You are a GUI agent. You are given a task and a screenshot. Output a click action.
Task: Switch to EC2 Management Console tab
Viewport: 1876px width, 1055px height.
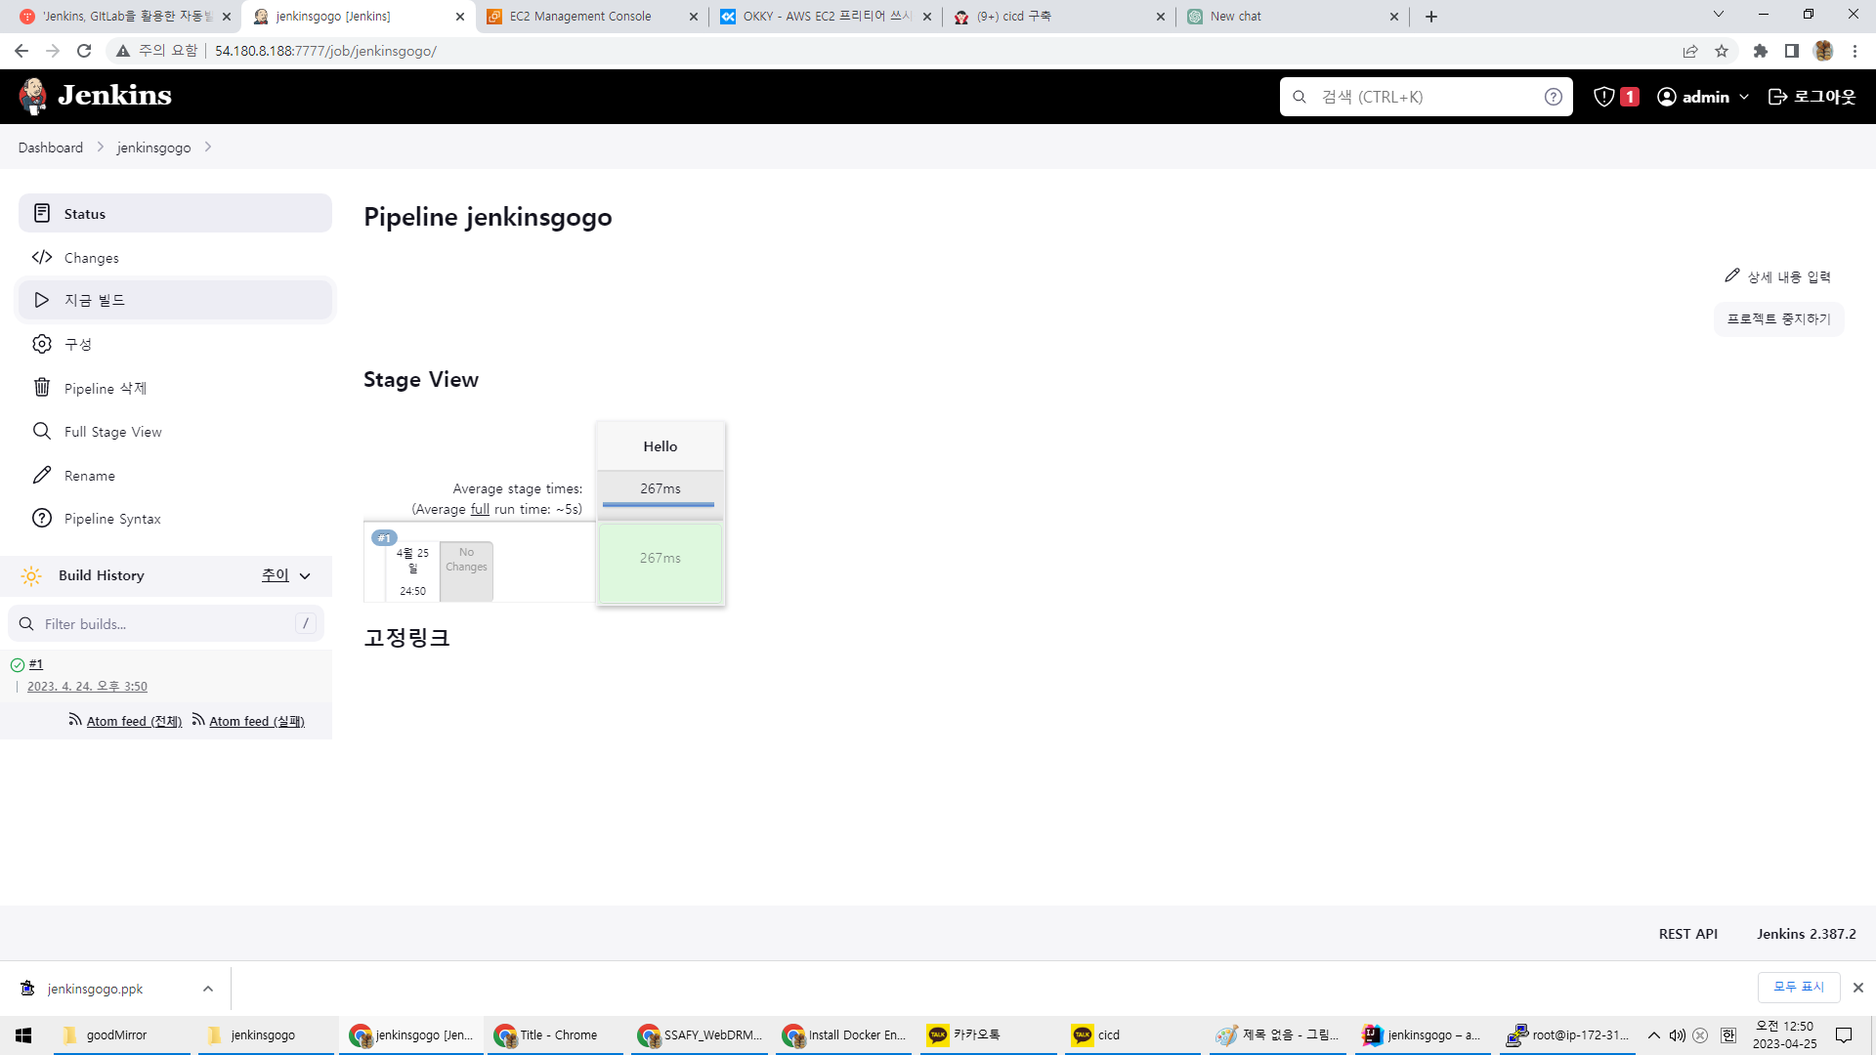[x=580, y=17]
